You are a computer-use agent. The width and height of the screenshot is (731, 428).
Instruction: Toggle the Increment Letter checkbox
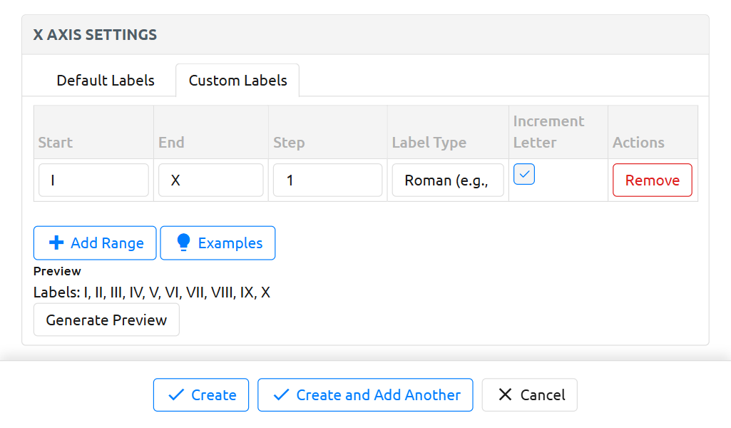(x=524, y=174)
